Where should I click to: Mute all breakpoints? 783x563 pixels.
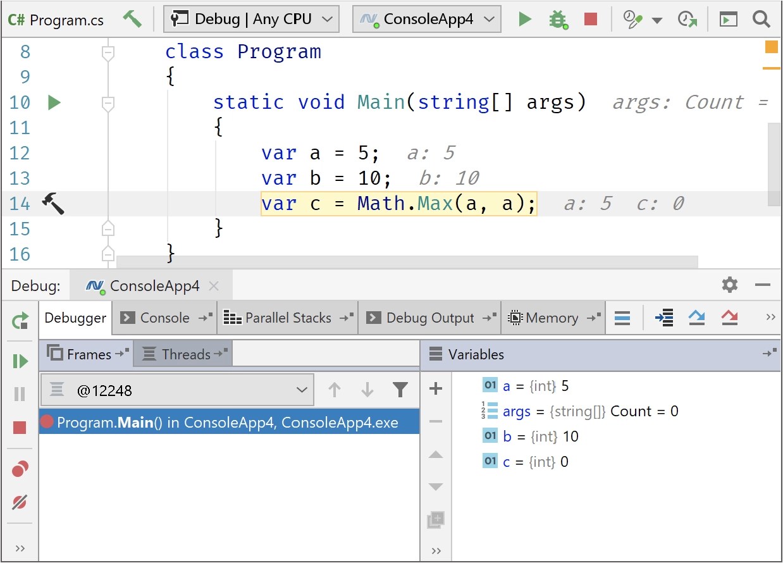(x=19, y=501)
